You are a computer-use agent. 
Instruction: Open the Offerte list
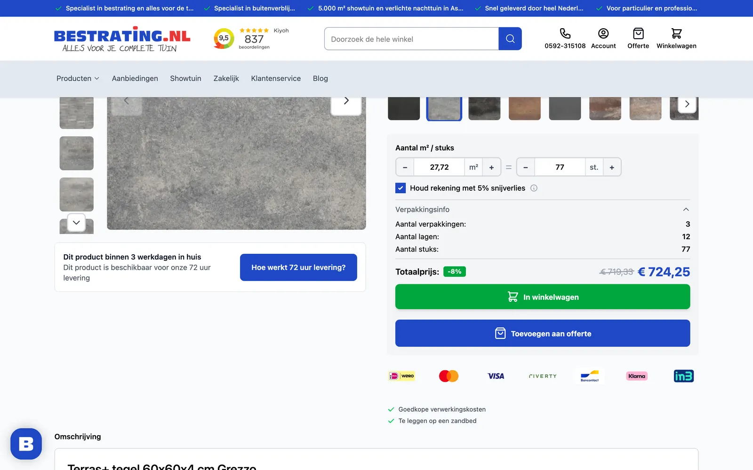click(x=638, y=39)
